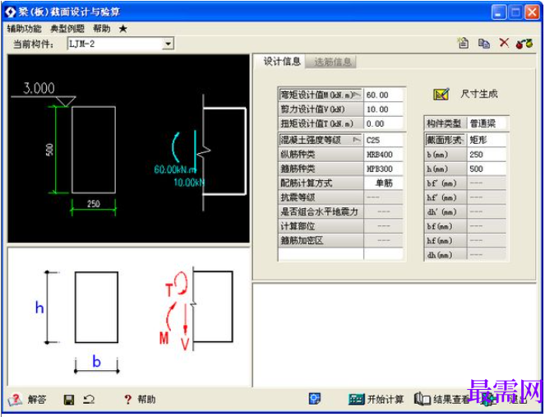Screen dimensions: 559x417
Task: Click the 结果查看 button
Action: click(x=441, y=399)
